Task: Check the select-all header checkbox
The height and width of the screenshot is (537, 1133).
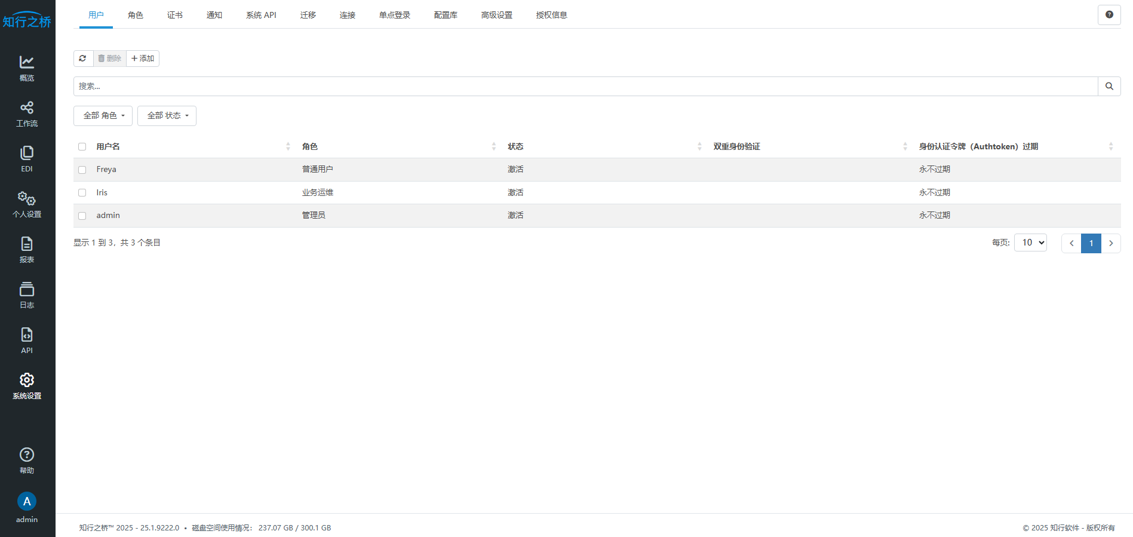Action: point(82,147)
